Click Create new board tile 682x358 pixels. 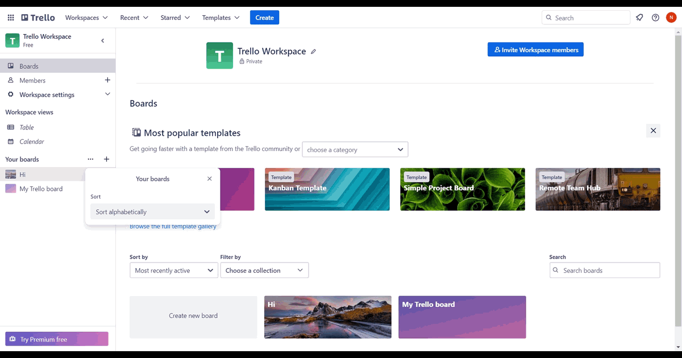(193, 317)
